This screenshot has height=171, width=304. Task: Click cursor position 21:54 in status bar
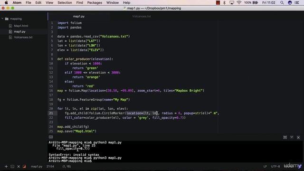[50, 167]
